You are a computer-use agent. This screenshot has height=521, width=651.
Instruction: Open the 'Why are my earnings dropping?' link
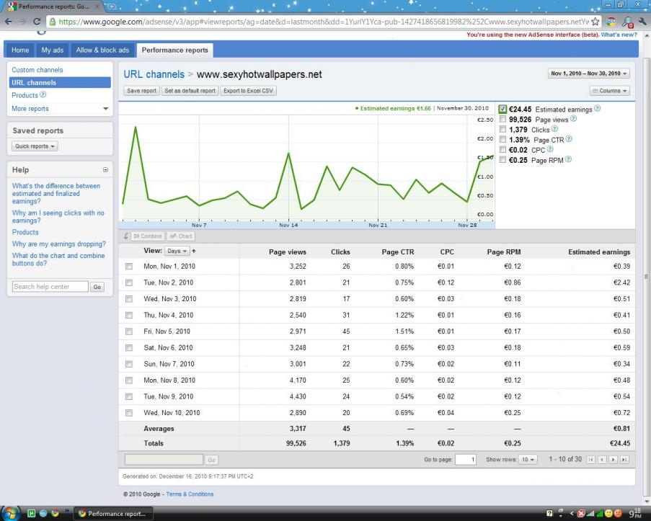click(x=59, y=244)
